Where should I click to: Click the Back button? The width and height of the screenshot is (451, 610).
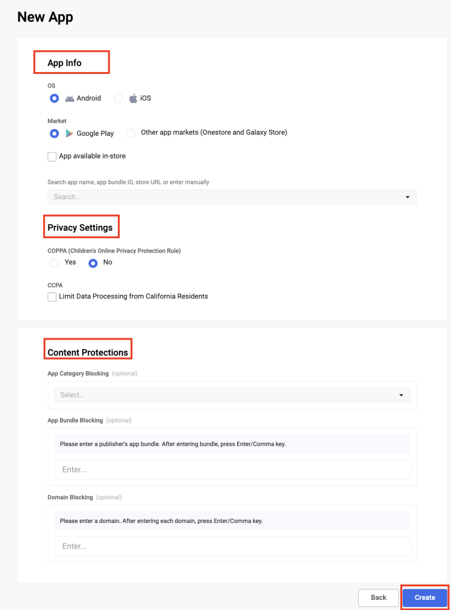(x=378, y=597)
